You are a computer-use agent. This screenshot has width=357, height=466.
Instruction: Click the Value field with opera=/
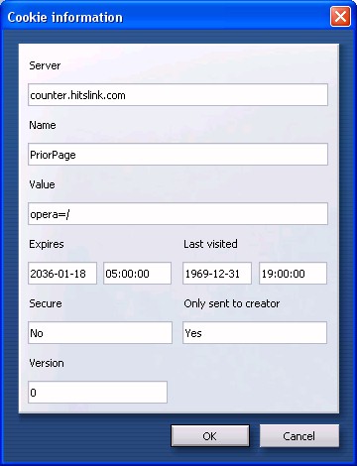tap(178, 214)
